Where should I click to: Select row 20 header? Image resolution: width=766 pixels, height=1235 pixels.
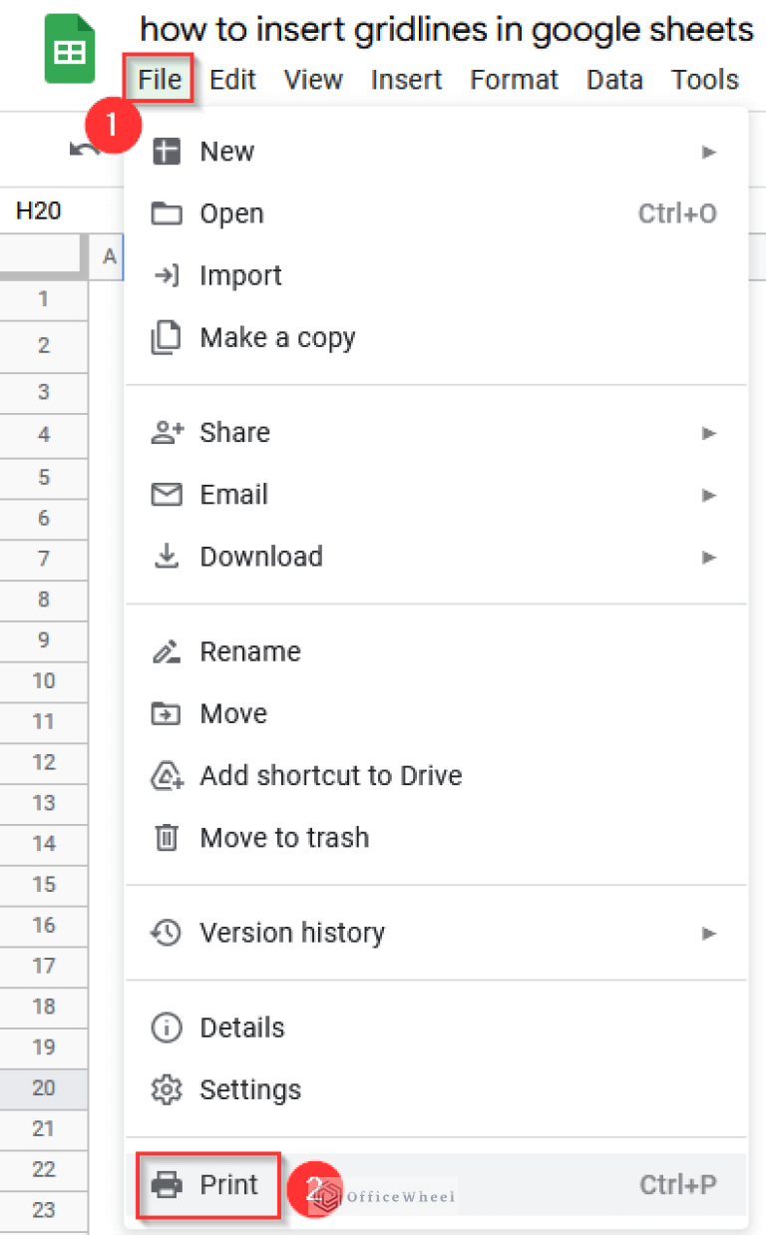[44, 1087]
